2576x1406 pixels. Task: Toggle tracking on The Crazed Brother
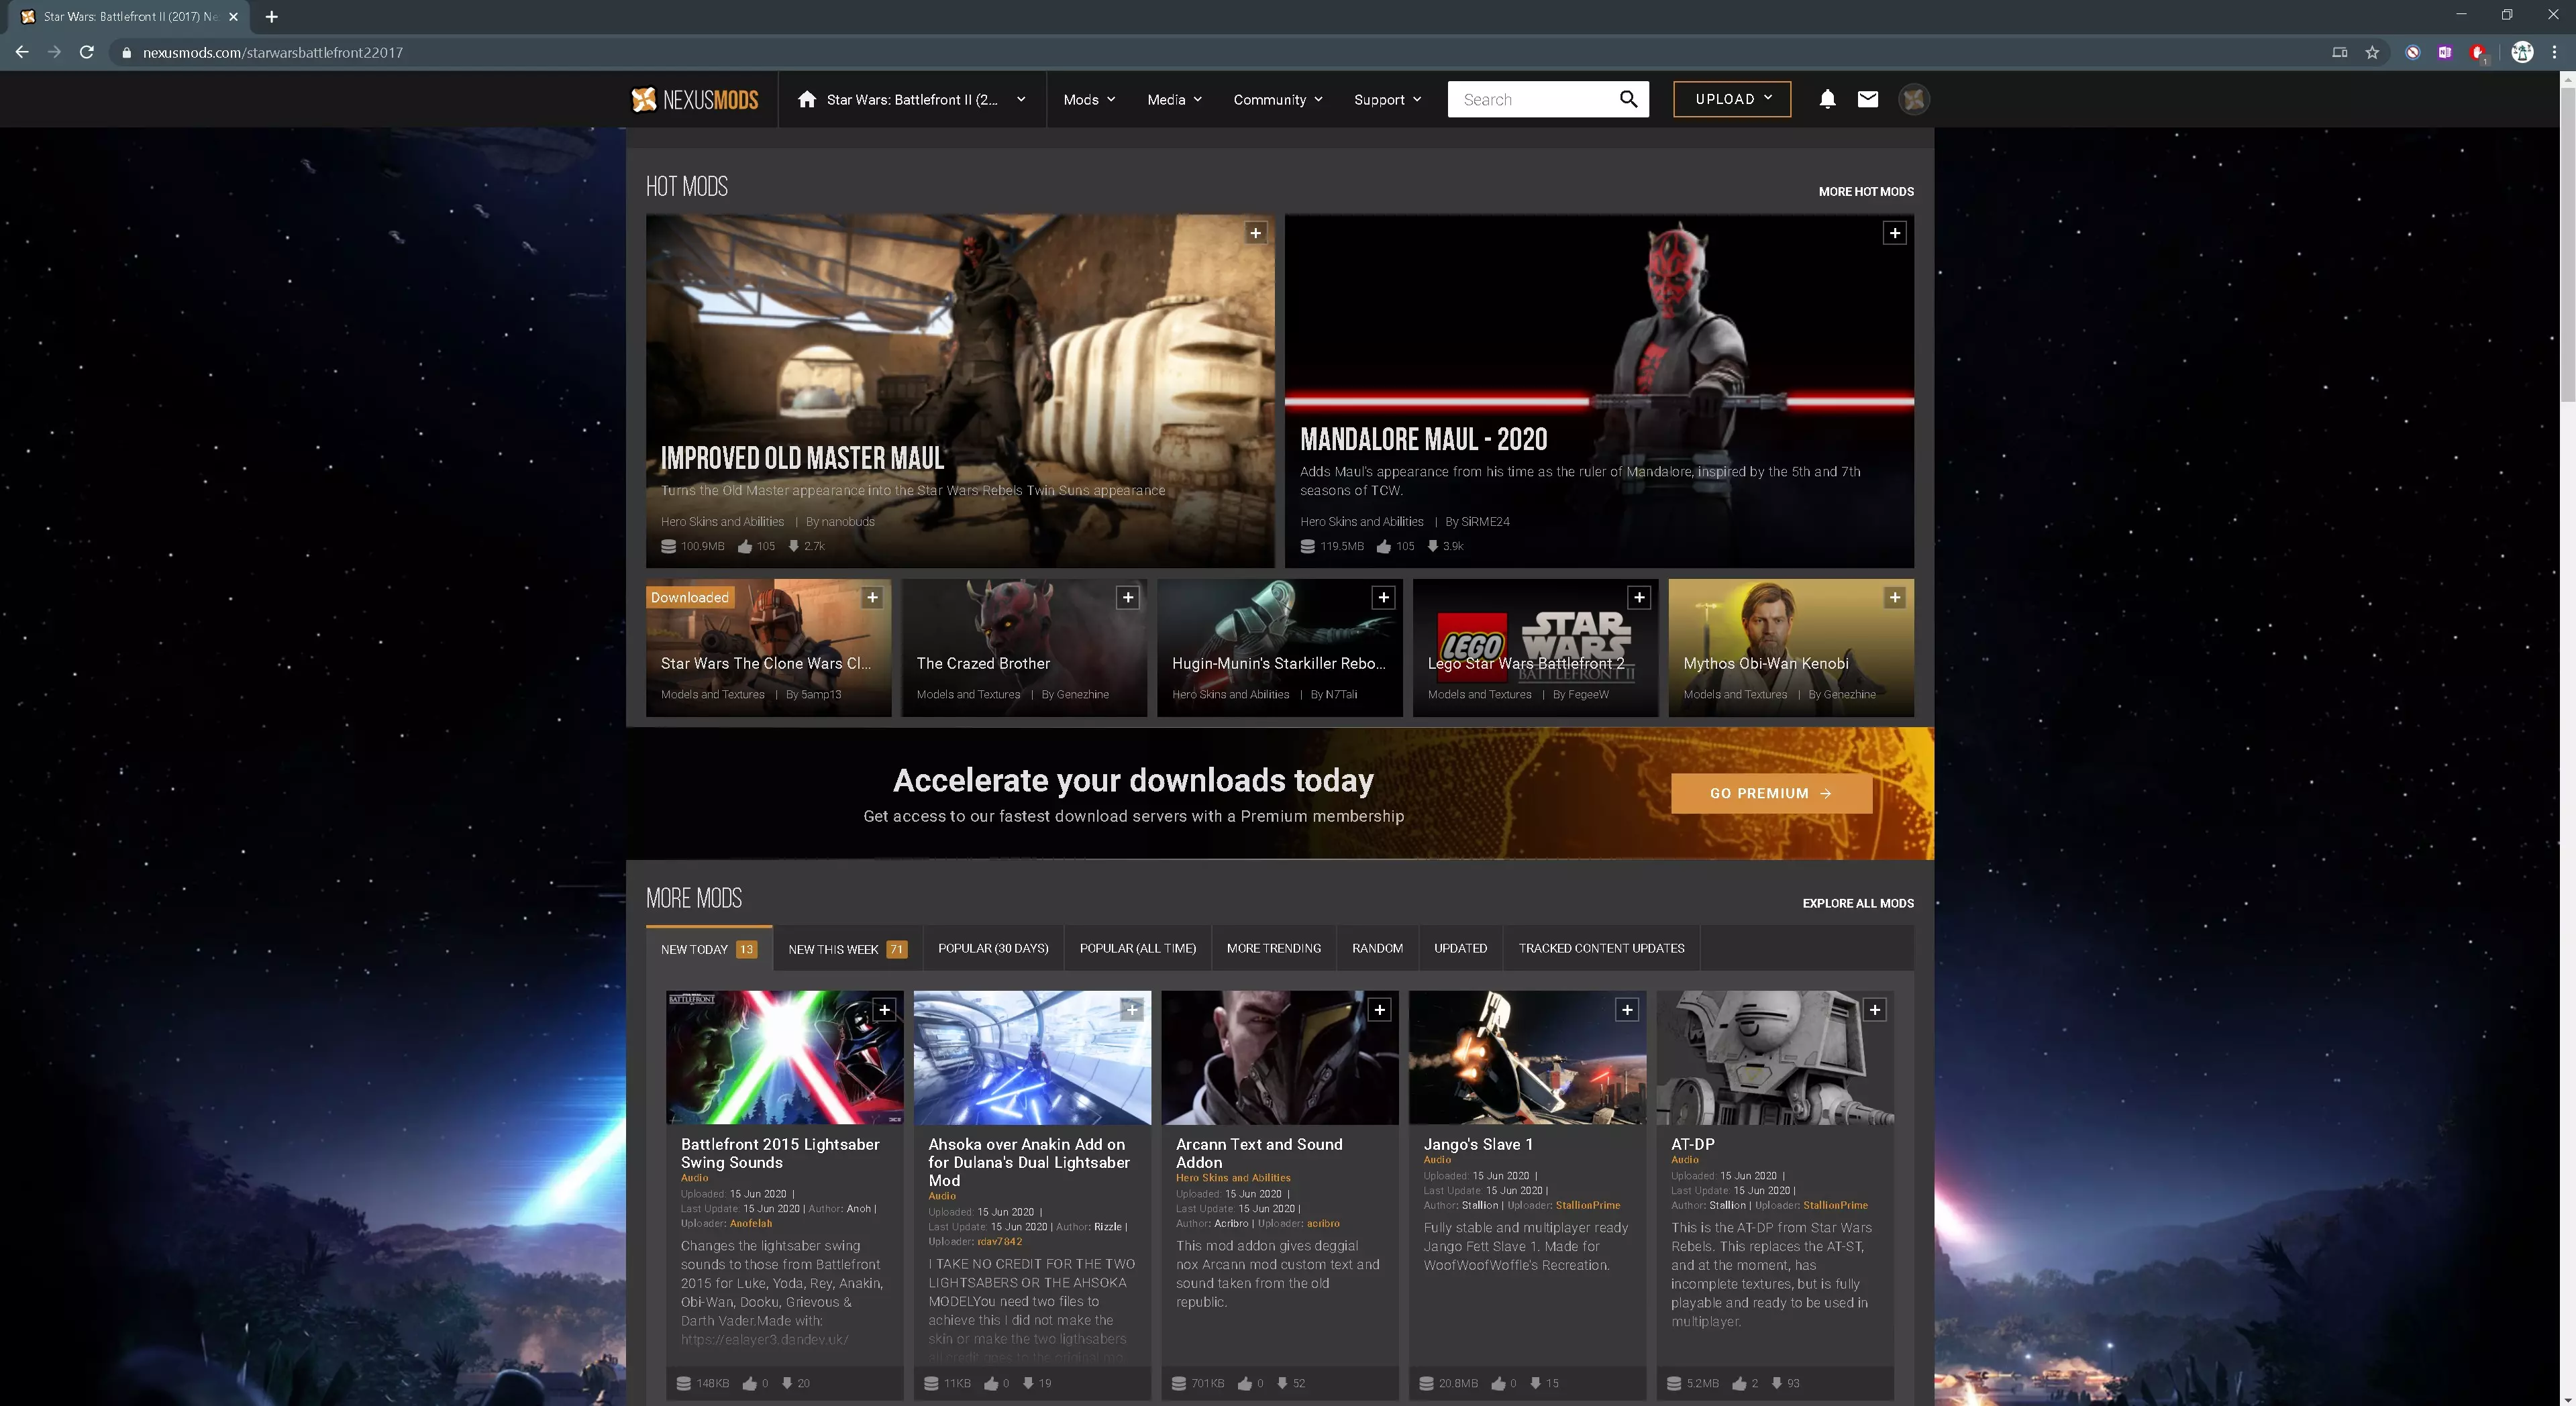pyautogui.click(x=1128, y=597)
